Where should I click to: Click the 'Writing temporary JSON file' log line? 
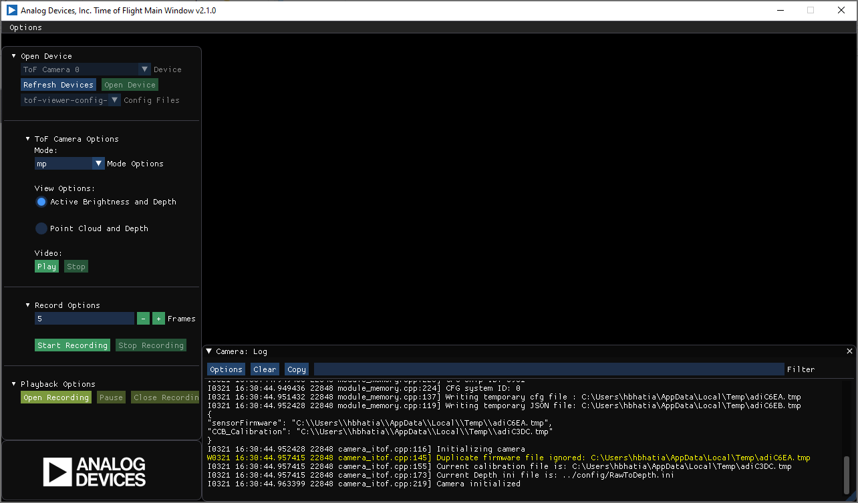coord(504,406)
